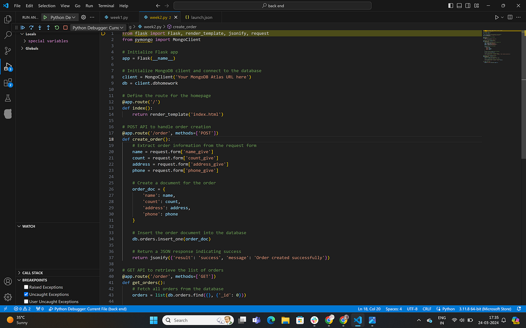Open the Run menu
This screenshot has width=526, height=328.
89,6
